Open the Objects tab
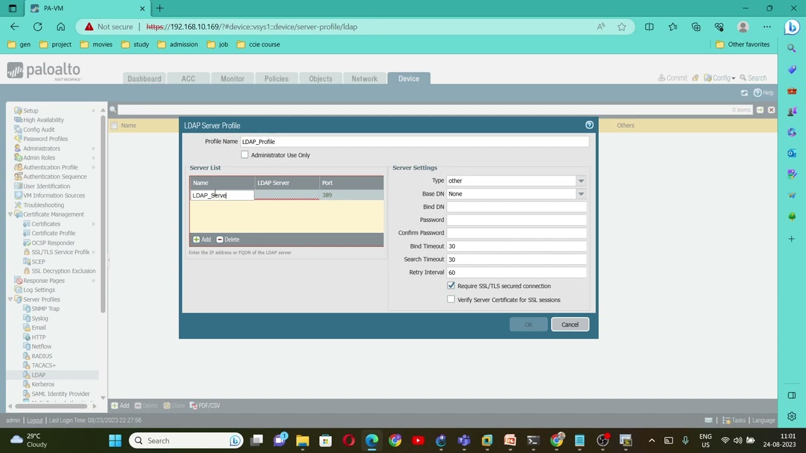 point(321,79)
